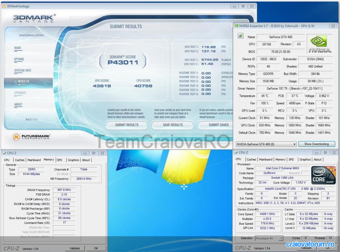340x252 pixels.
Task: Click the 3DMark Vantage logo
Action: click(x=35, y=18)
